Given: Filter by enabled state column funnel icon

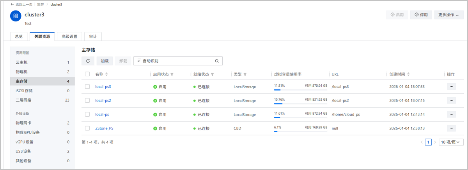Looking at the screenshot, I should (x=172, y=74).
